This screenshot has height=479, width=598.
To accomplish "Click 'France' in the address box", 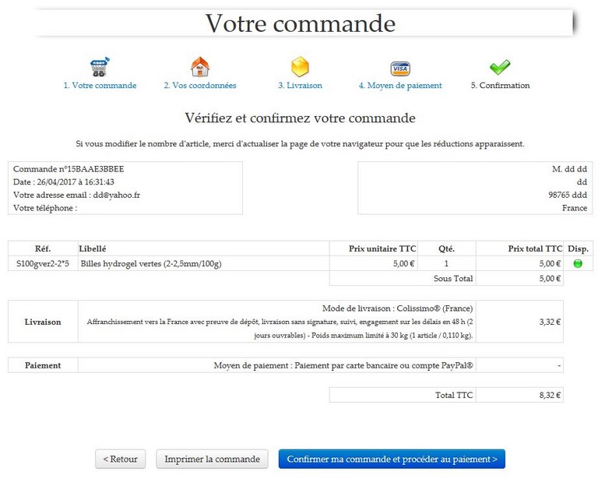I will [x=575, y=208].
